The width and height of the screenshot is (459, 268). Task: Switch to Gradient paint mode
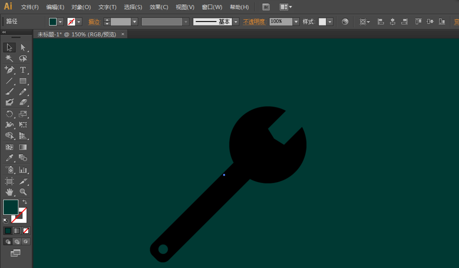[x=17, y=230]
